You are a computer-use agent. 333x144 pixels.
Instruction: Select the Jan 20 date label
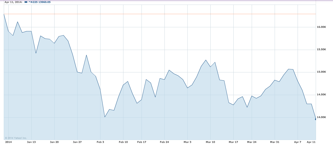[x=54, y=142]
